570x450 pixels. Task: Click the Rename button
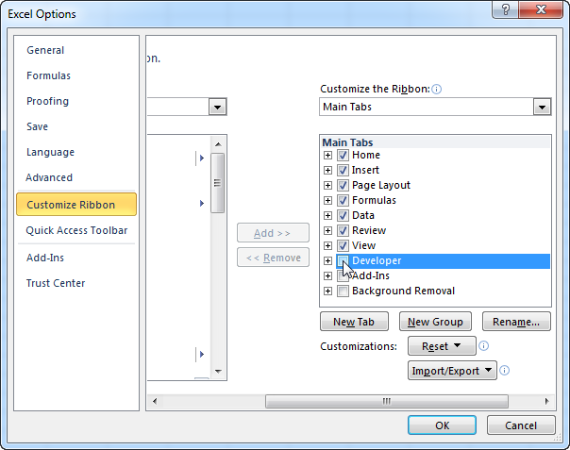click(516, 322)
